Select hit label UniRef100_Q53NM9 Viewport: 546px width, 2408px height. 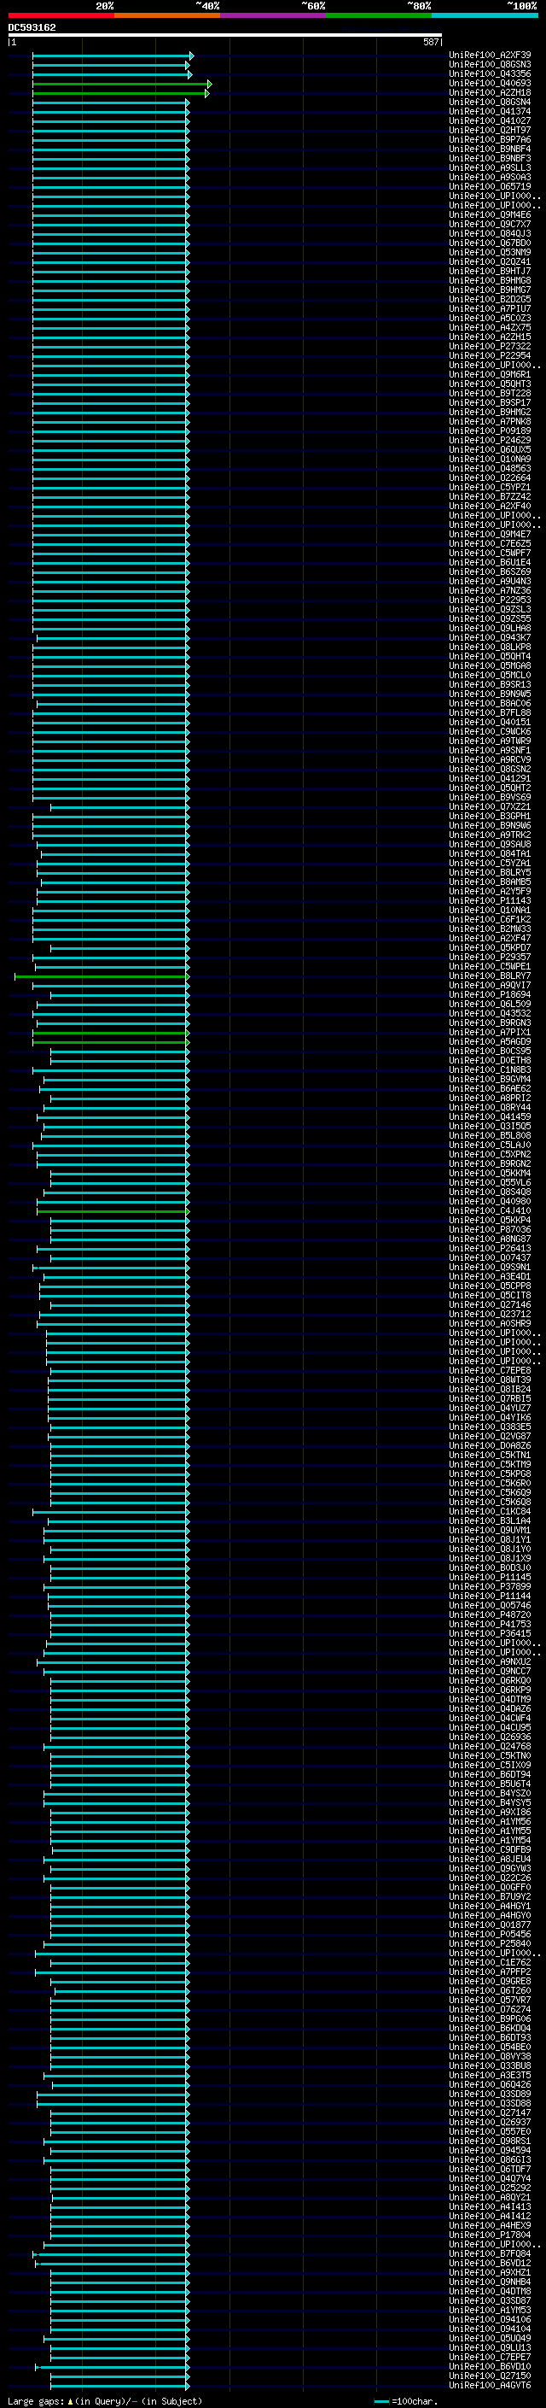[x=490, y=252]
